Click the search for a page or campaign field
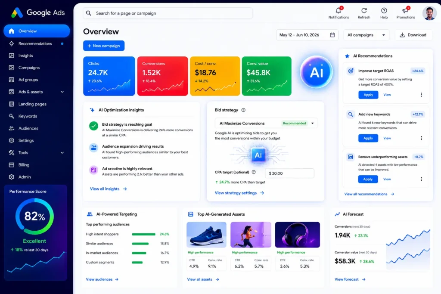Viewport: 441px width, 294px height. tap(168, 13)
